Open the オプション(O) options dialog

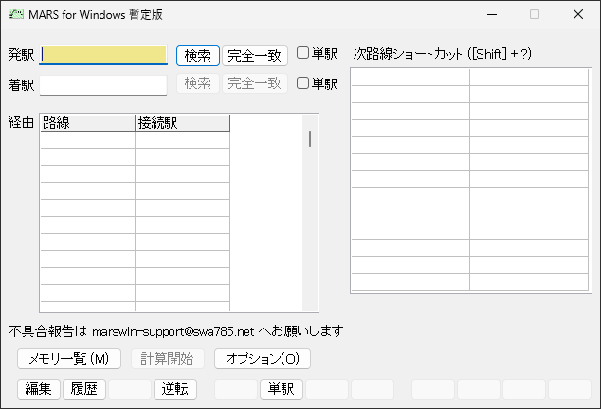(263, 359)
